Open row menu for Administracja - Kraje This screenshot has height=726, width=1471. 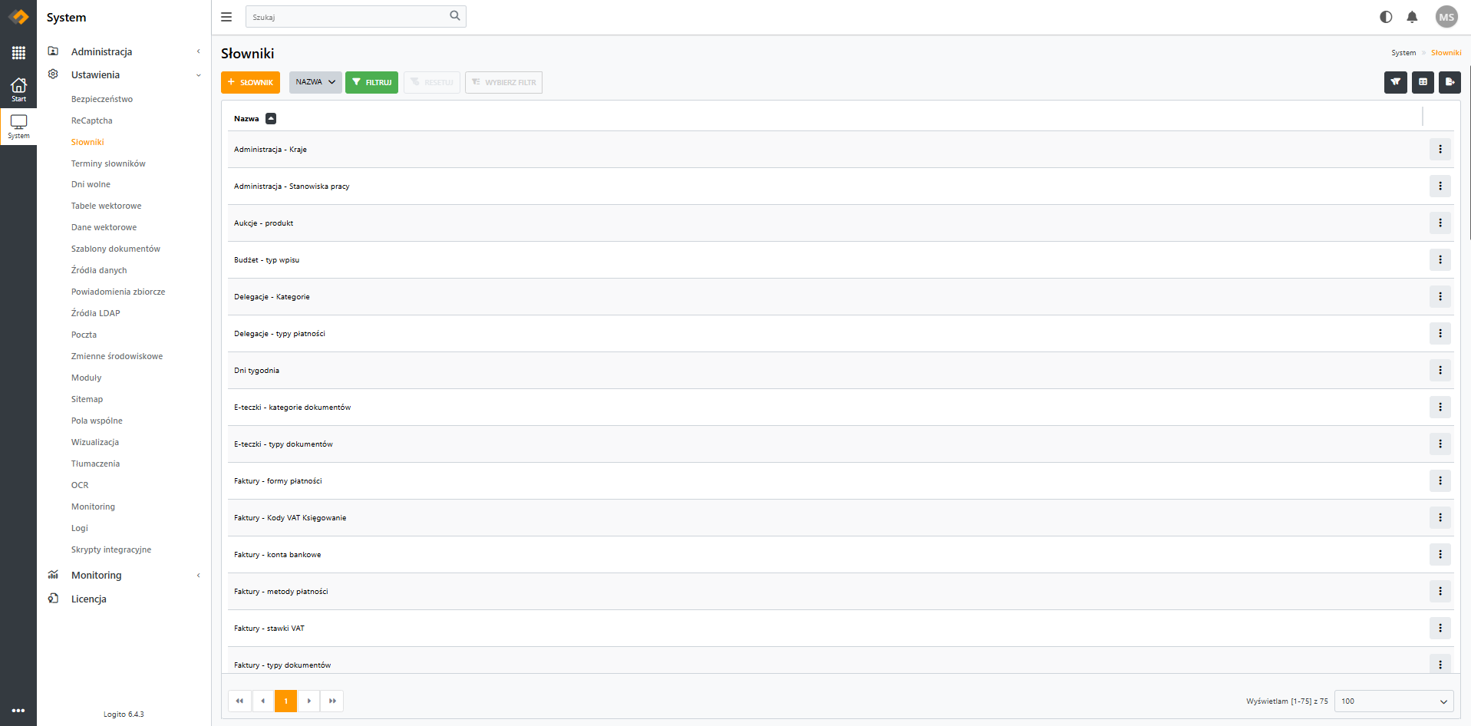coord(1440,150)
